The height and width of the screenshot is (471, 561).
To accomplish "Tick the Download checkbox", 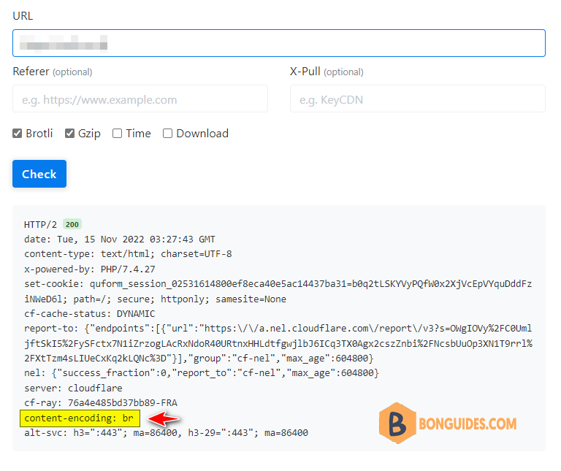I will click(x=167, y=134).
